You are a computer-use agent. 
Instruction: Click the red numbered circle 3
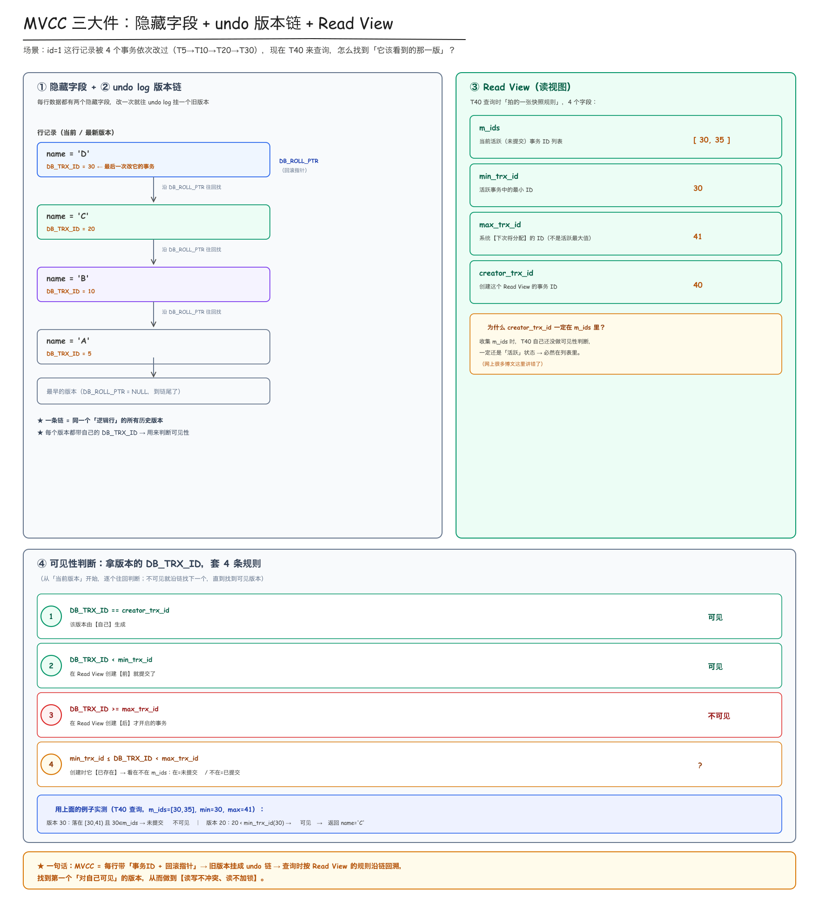[x=51, y=715]
